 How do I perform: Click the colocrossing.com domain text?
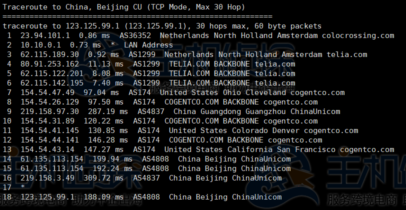358,35
